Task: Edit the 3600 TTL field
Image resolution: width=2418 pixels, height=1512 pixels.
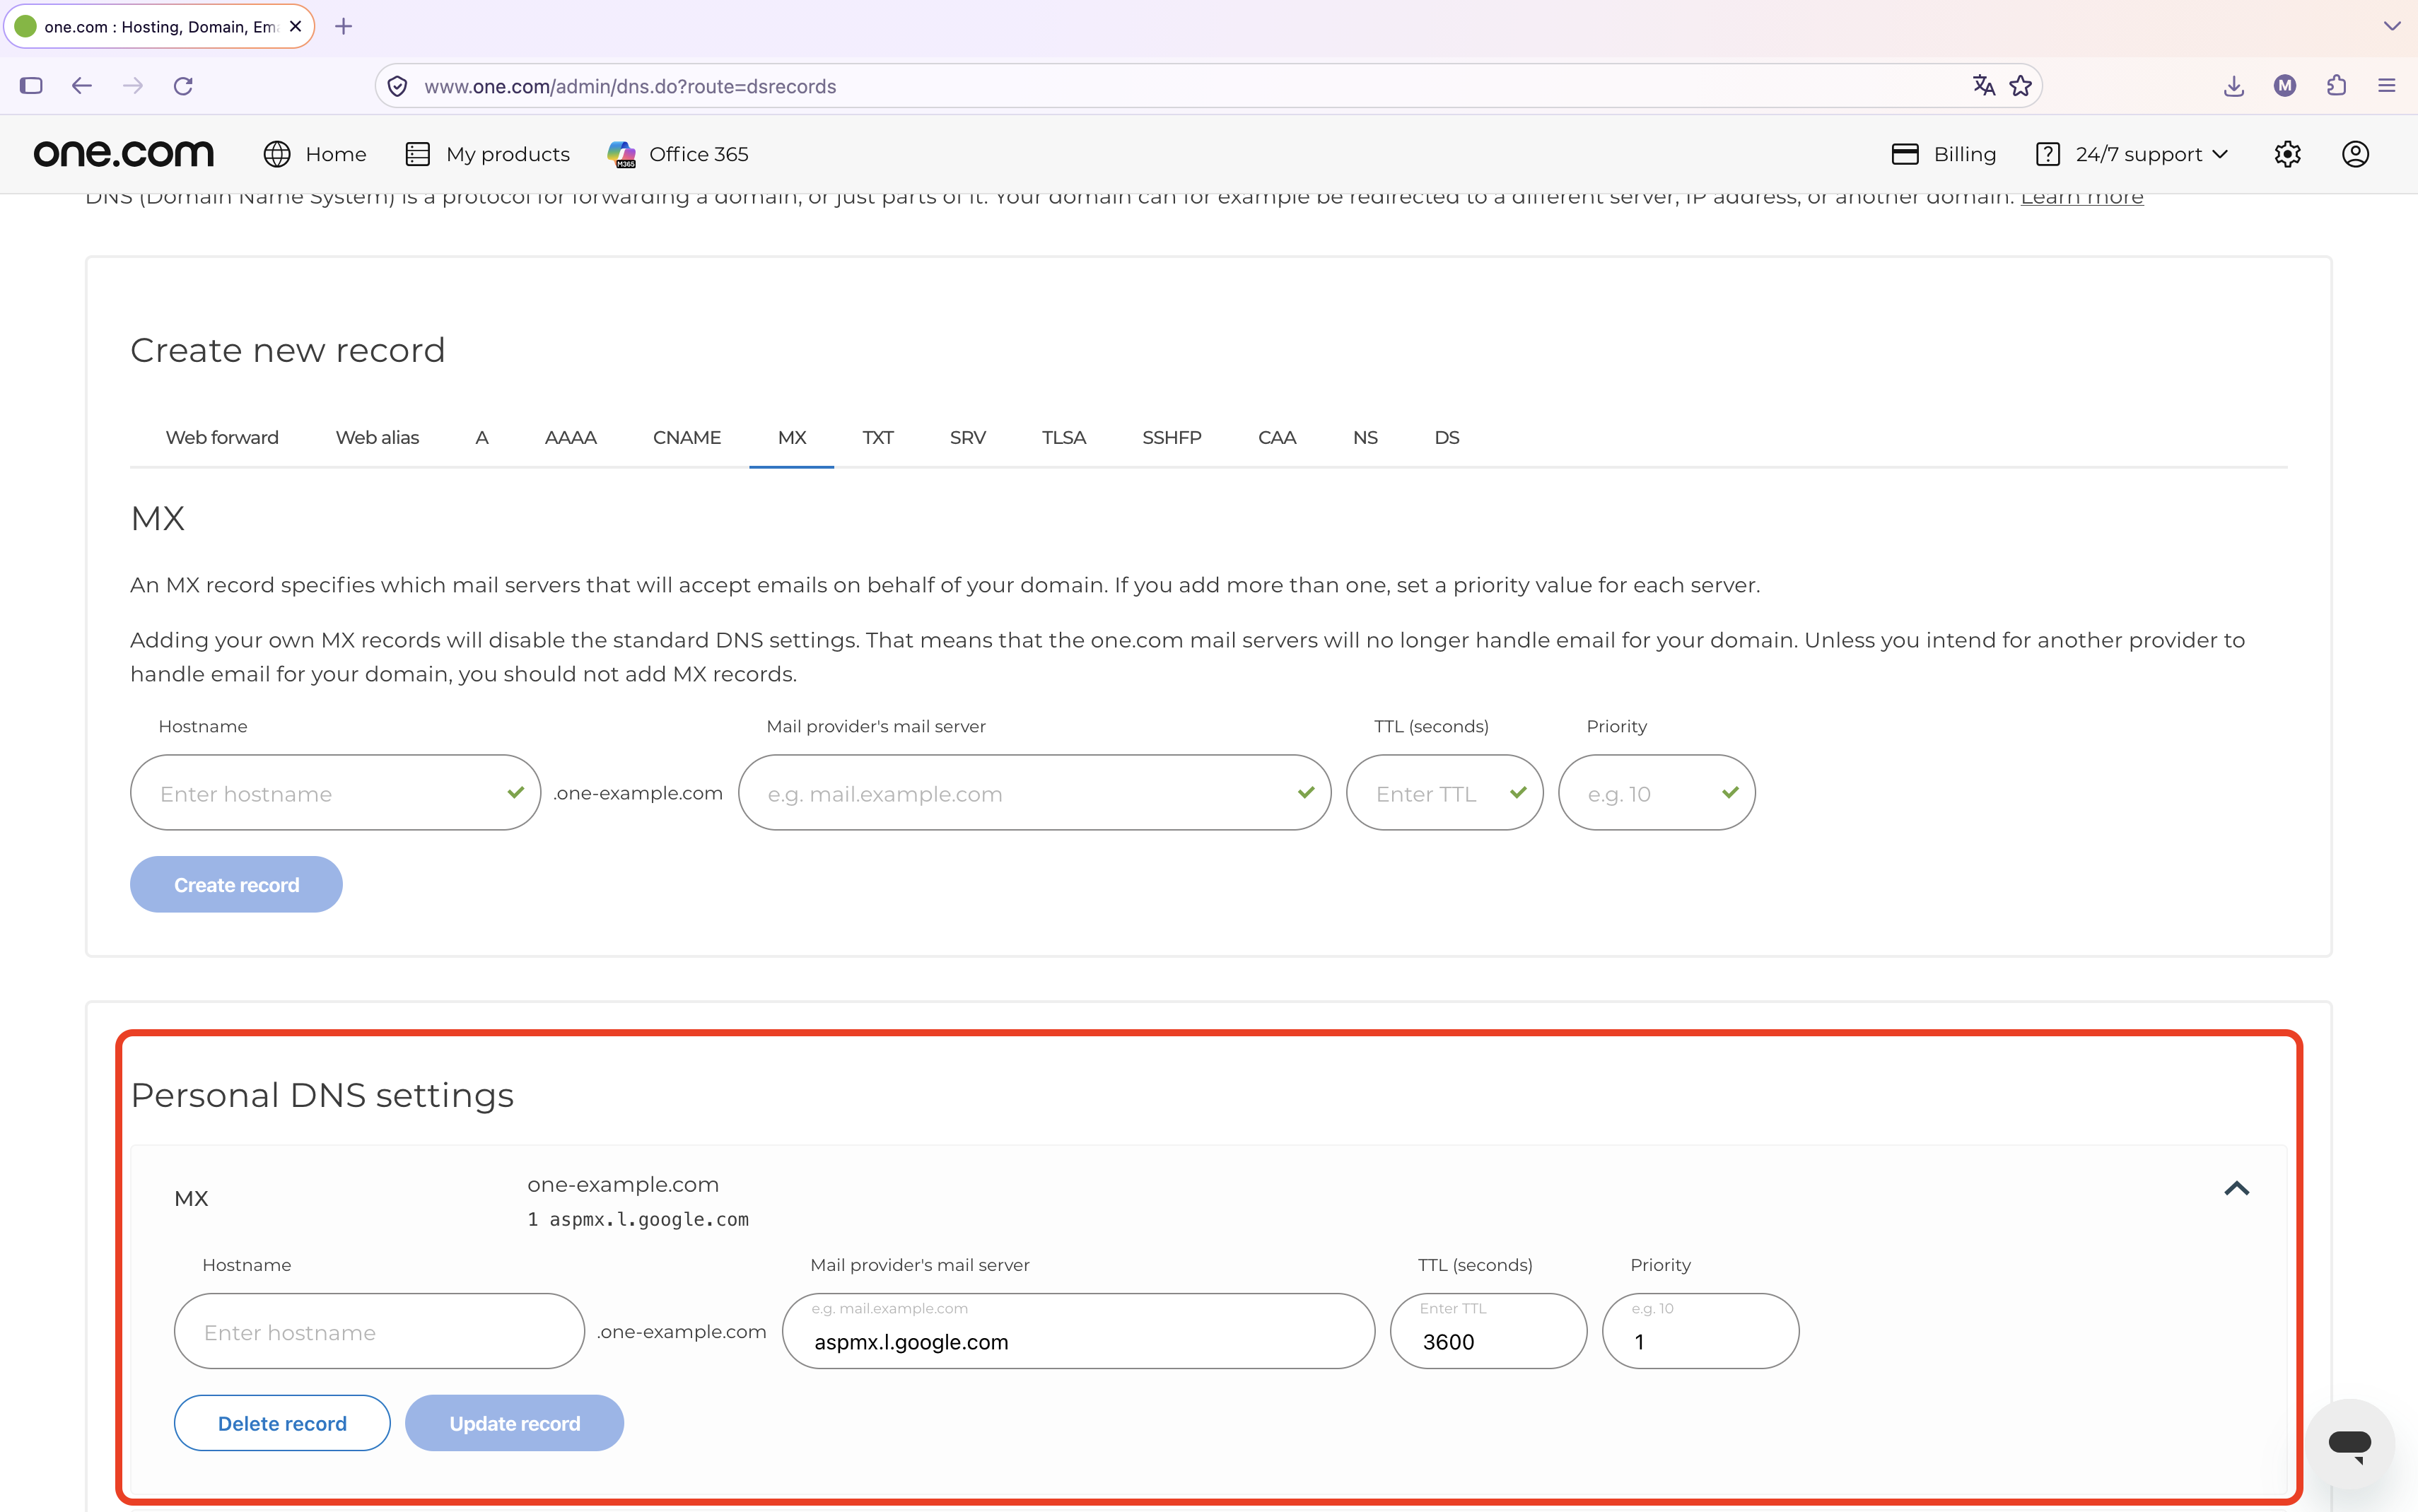Action: click(x=1488, y=1331)
